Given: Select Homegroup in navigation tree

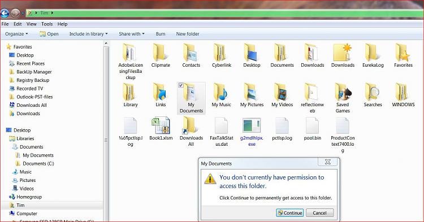Looking at the screenshot, I should point(25,197).
